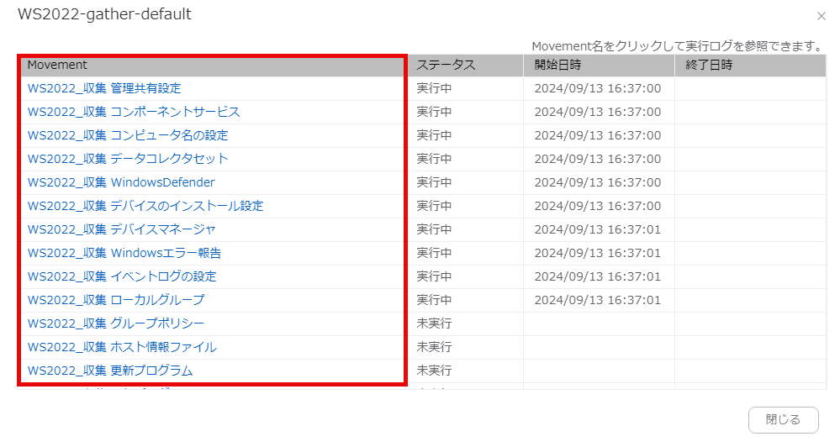
Task: Open the WS2022_収集 グループポリシー link
Action: (x=116, y=323)
